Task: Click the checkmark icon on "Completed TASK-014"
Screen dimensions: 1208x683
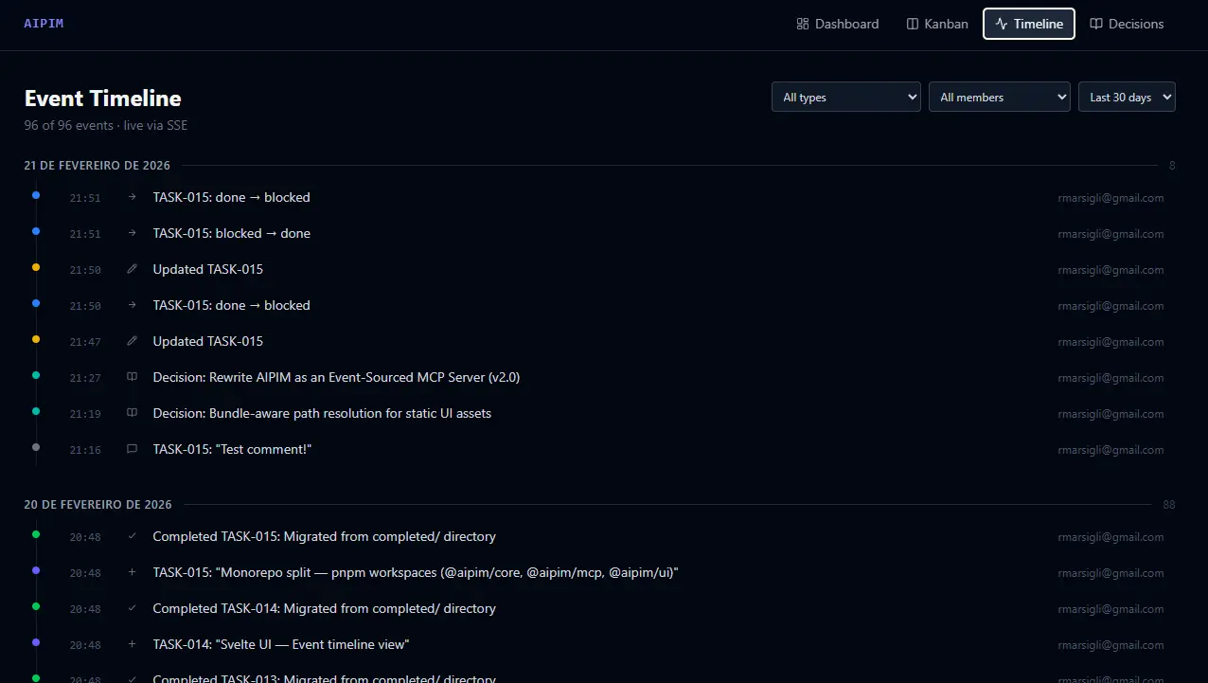Action: tap(132, 608)
